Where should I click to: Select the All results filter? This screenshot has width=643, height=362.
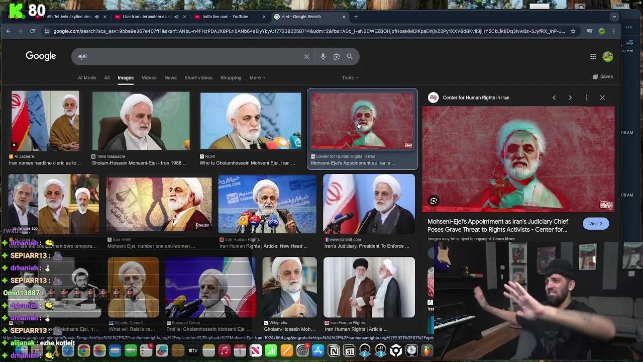click(x=106, y=78)
